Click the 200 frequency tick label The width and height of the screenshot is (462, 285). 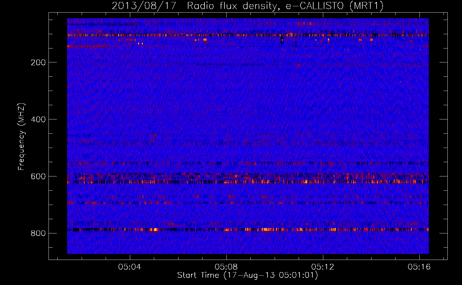[x=38, y=62]
